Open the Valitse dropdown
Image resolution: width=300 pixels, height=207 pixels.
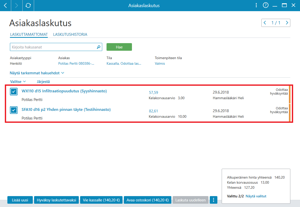coord(18,81)
